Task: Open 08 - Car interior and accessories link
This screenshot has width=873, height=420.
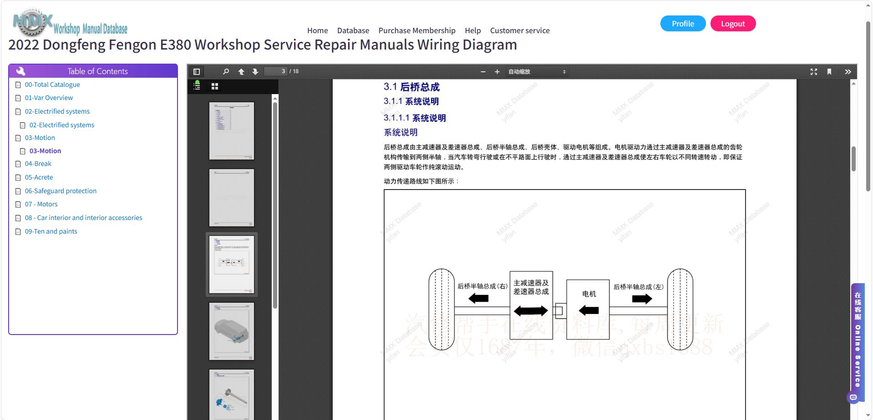Action: coord(83,218)
